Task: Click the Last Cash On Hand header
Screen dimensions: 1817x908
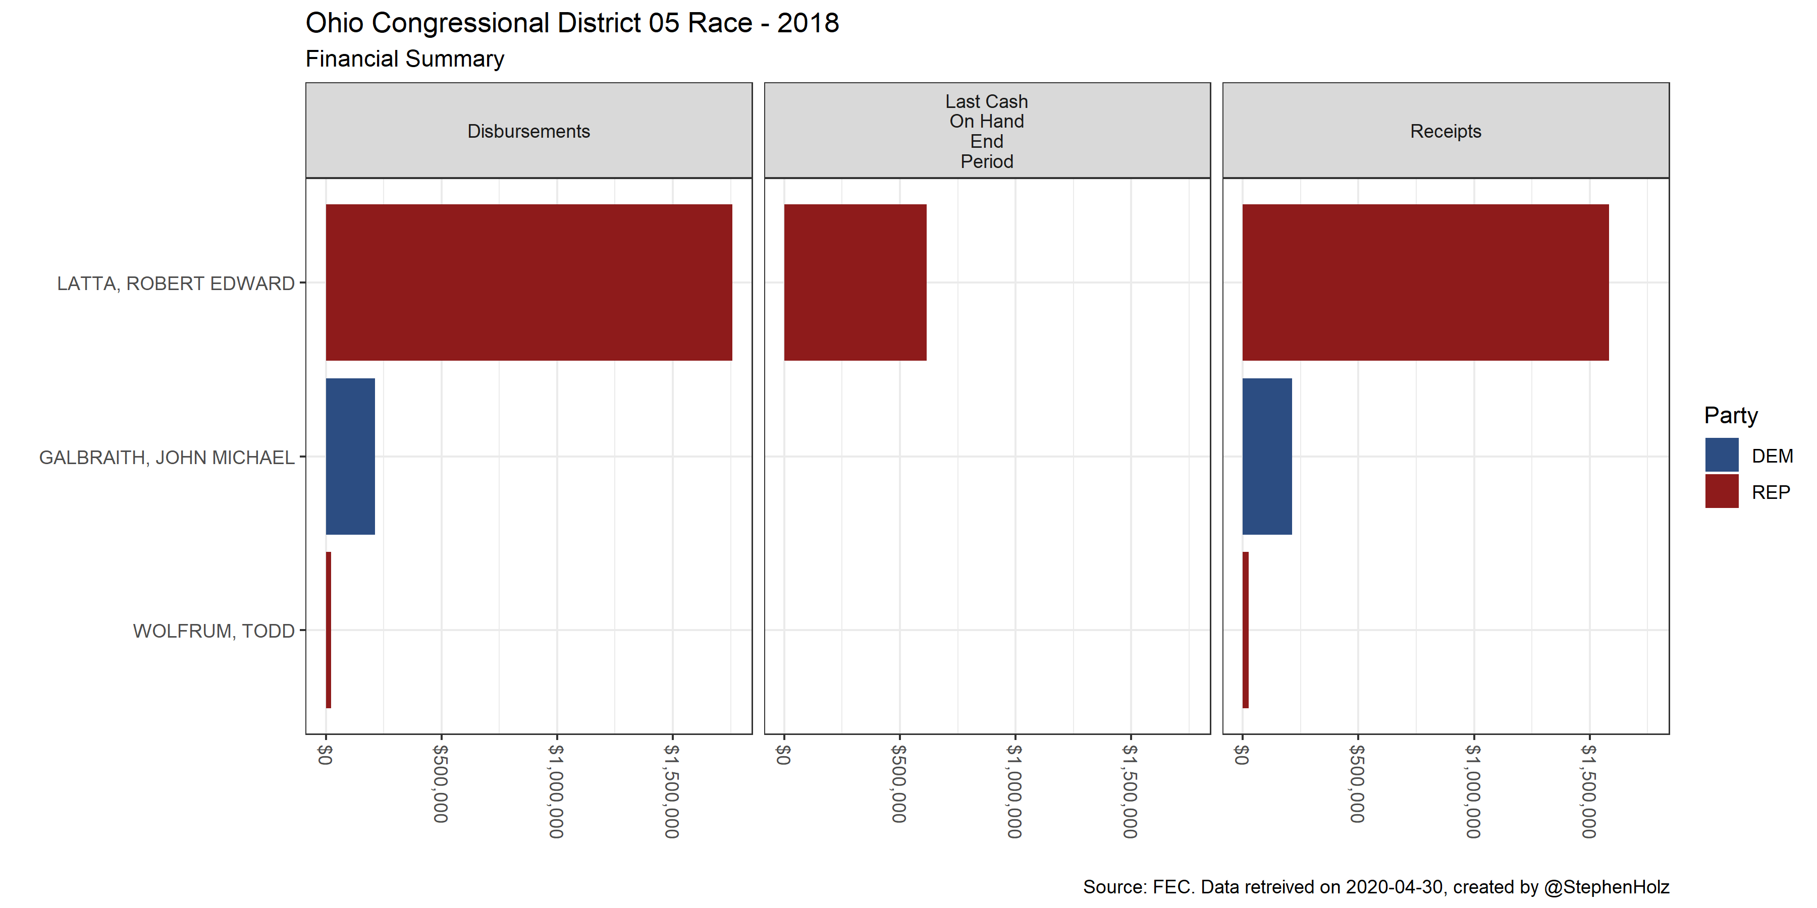Action: [x=986, y=131]
